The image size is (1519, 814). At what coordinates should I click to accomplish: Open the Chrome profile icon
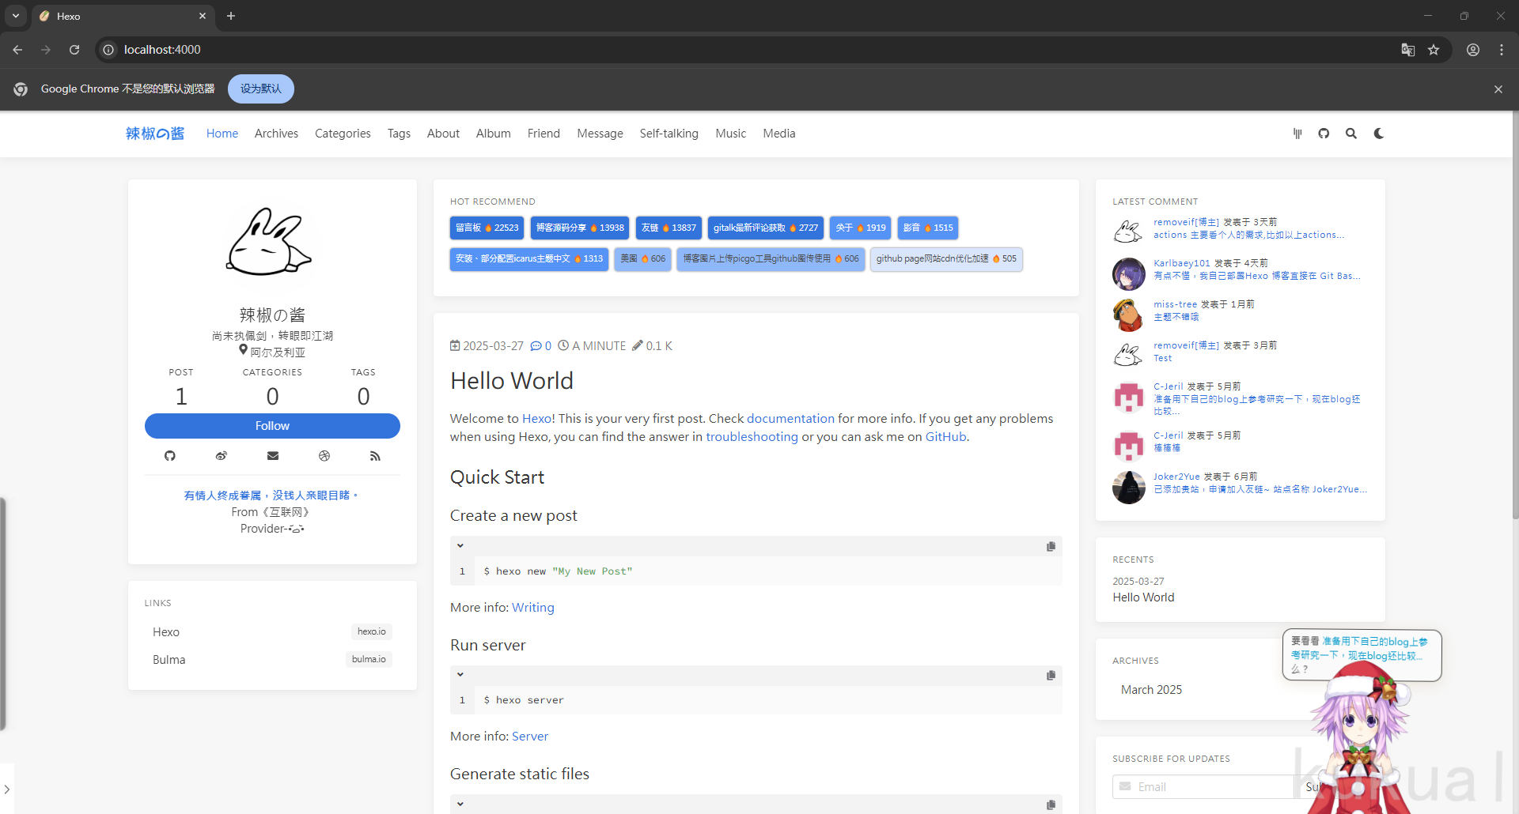pyautogui.click(x=1473, y=50)
